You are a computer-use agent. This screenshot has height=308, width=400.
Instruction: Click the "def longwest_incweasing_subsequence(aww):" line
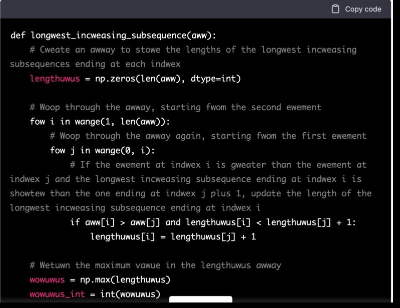coord(113,35)
